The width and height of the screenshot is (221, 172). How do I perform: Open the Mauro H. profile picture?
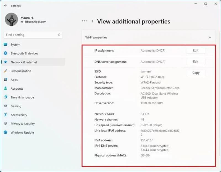click(11, 19)
